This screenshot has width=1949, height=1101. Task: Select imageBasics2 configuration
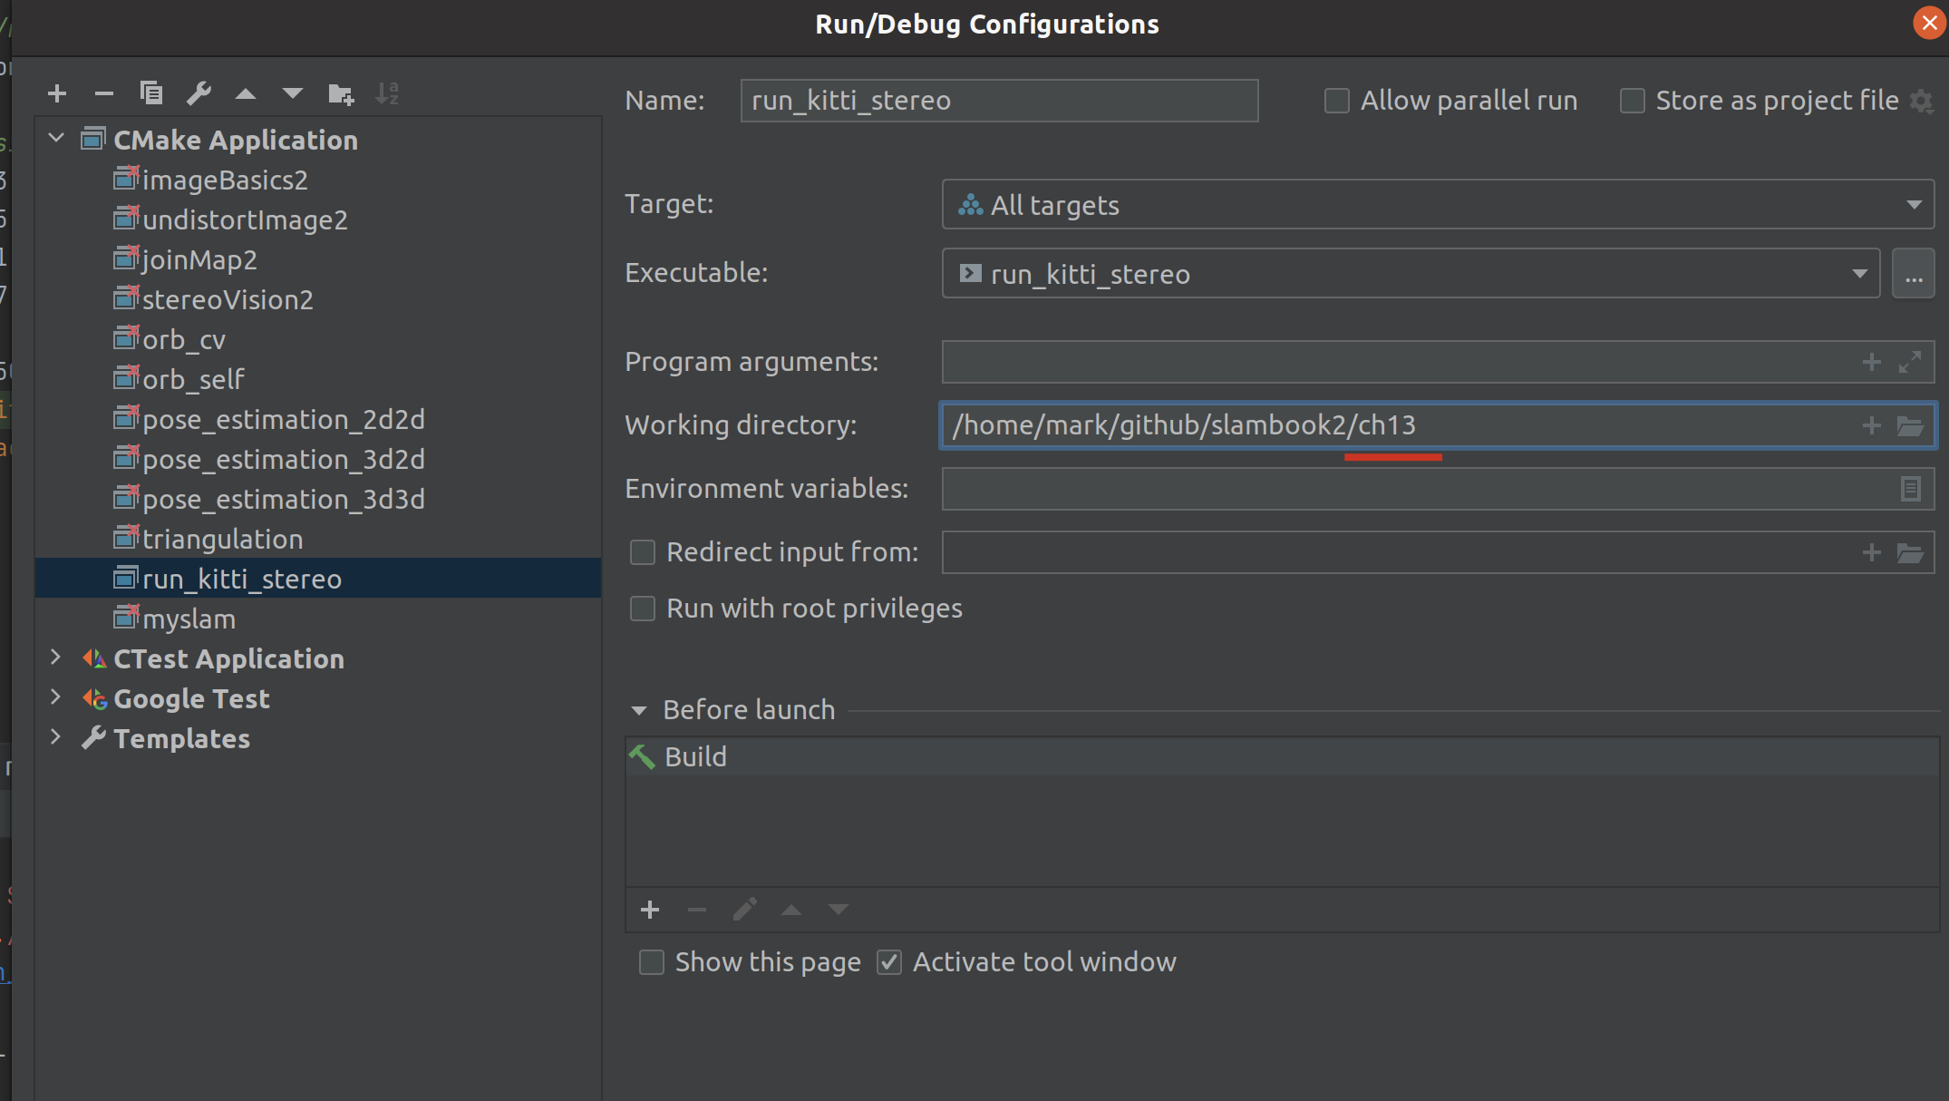(225, 180)
